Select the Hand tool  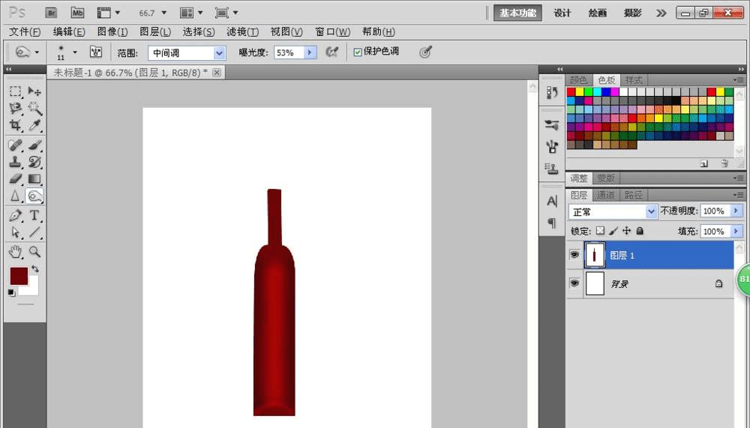15,252
